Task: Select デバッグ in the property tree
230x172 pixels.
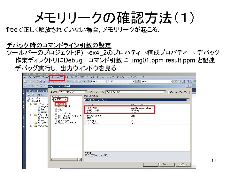Action: click(x=61, y=104)
